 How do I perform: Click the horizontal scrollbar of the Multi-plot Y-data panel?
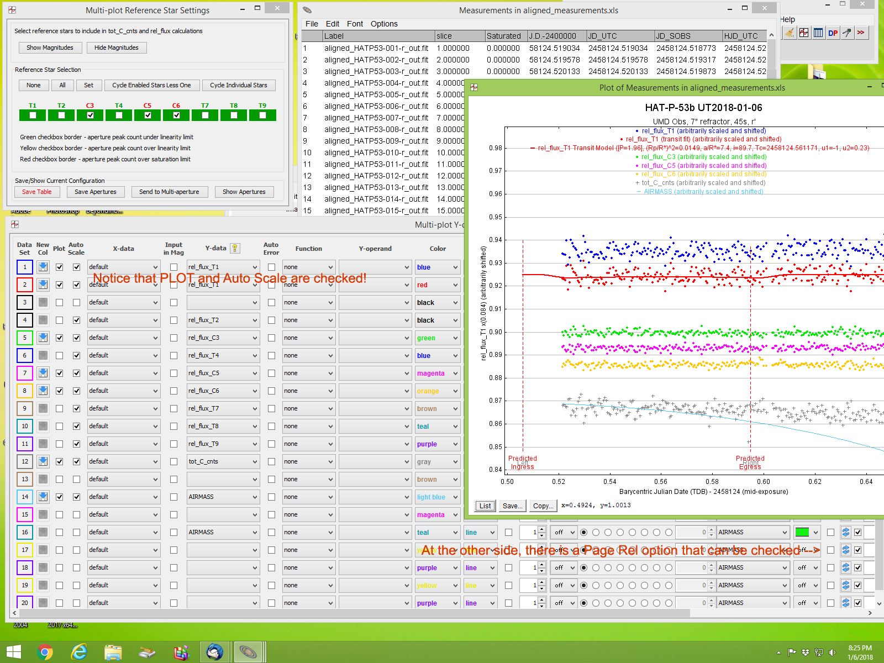coord(354,613)
